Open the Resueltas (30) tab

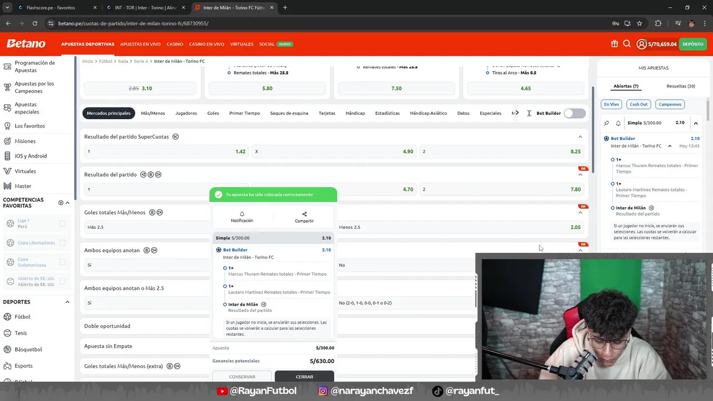[x=681, y=86]
